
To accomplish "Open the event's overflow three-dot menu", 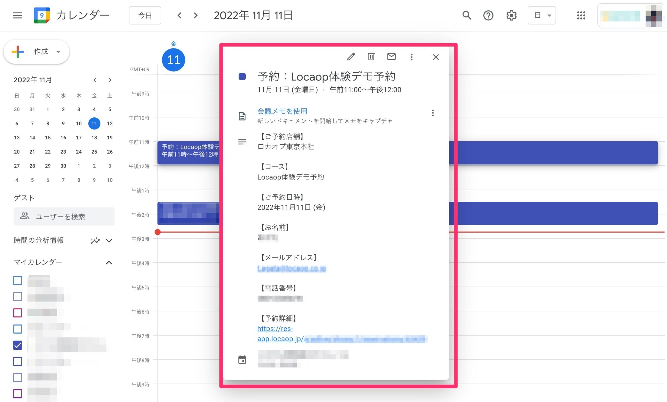I will click(411, 57).
